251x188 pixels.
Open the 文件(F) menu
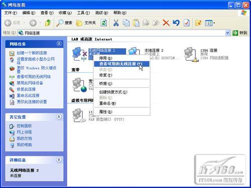pos(11,13)
